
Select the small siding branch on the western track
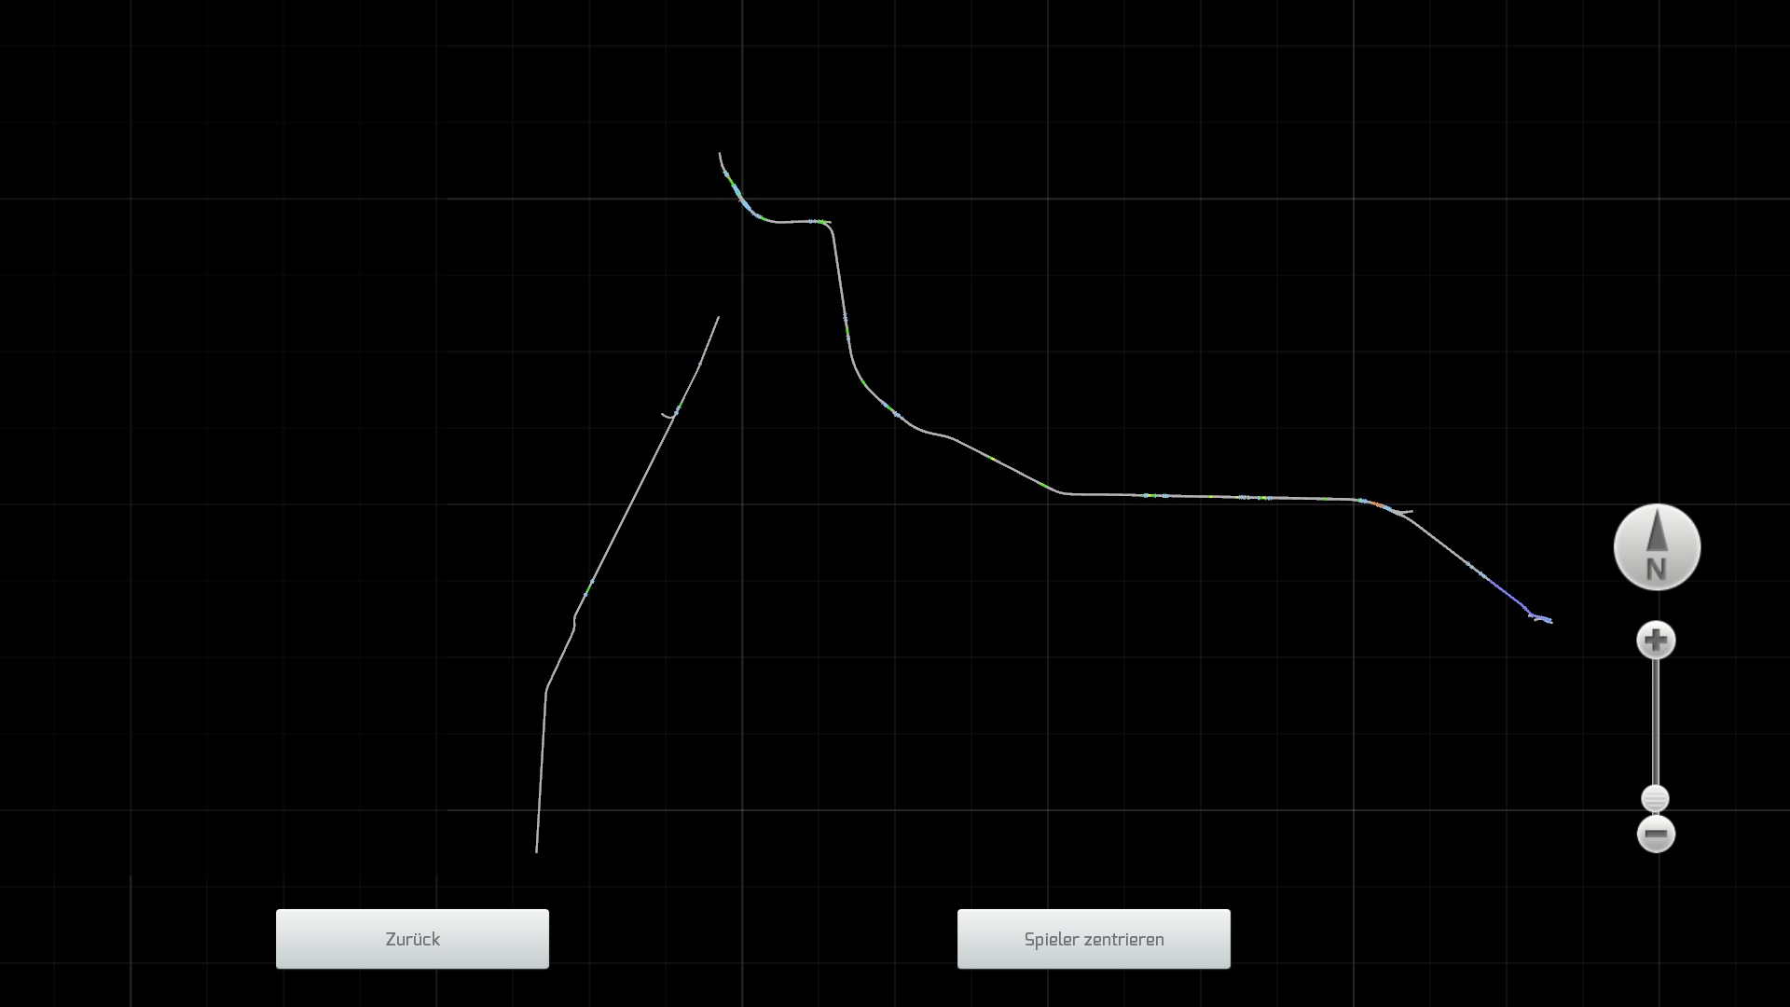668,415
